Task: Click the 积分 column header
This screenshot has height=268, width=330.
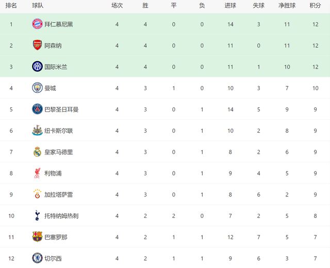Action: [315, 6]
